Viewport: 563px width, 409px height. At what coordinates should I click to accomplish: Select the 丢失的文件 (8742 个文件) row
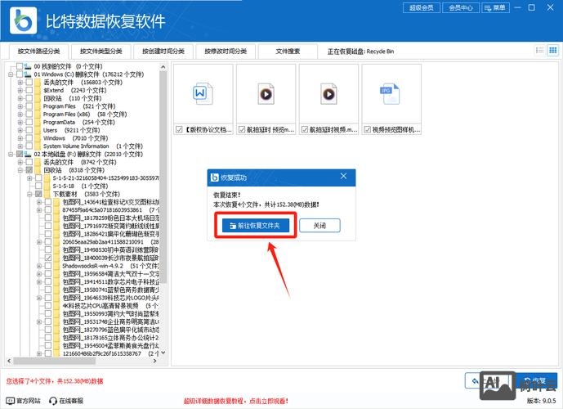80,162
